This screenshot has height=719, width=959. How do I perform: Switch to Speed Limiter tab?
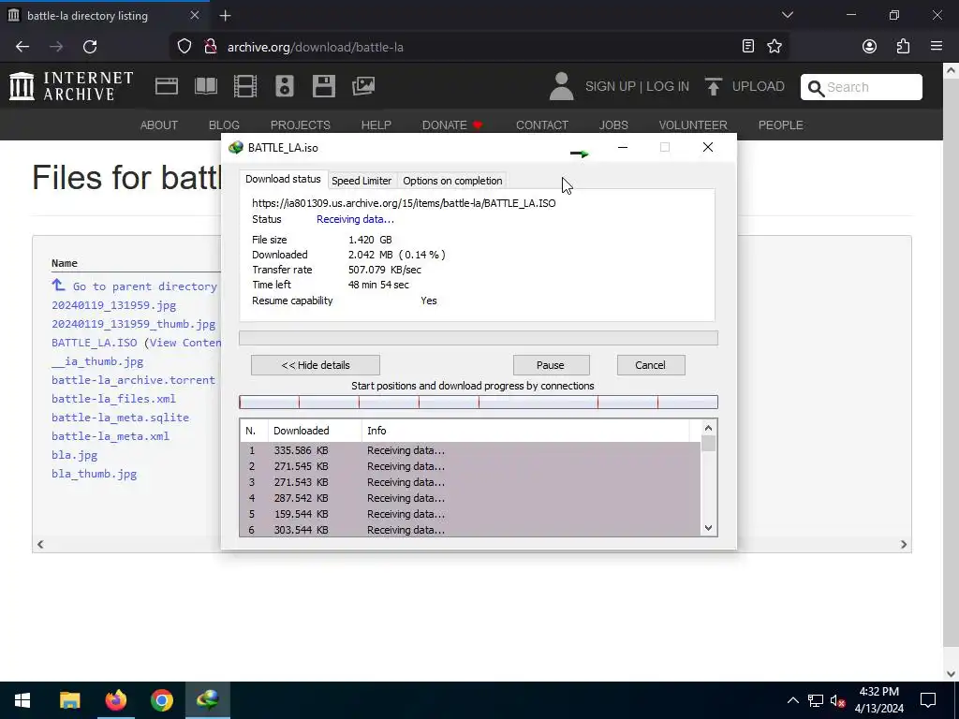361,181
